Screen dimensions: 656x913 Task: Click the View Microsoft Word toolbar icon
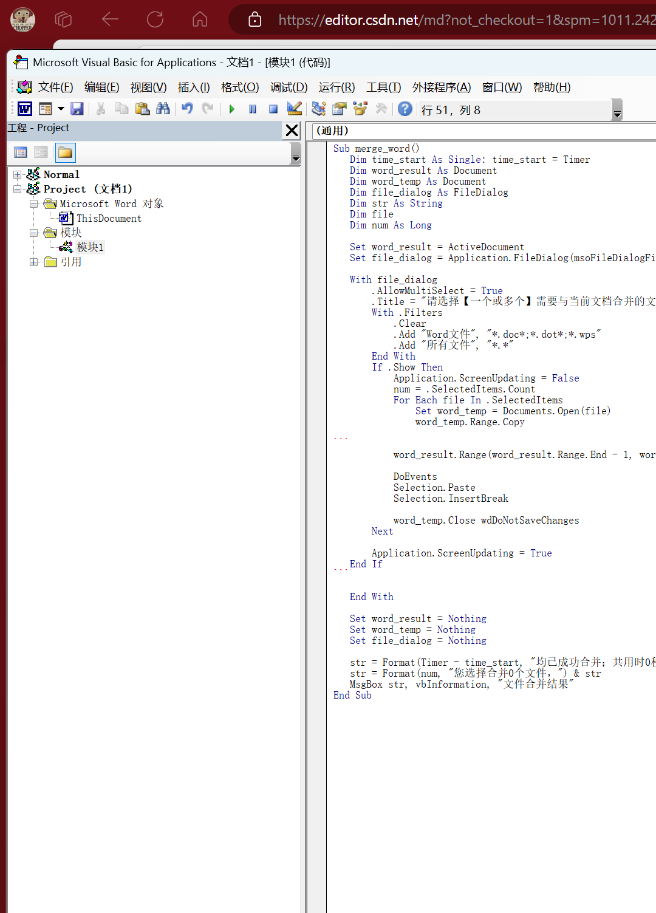pos(25,109)
